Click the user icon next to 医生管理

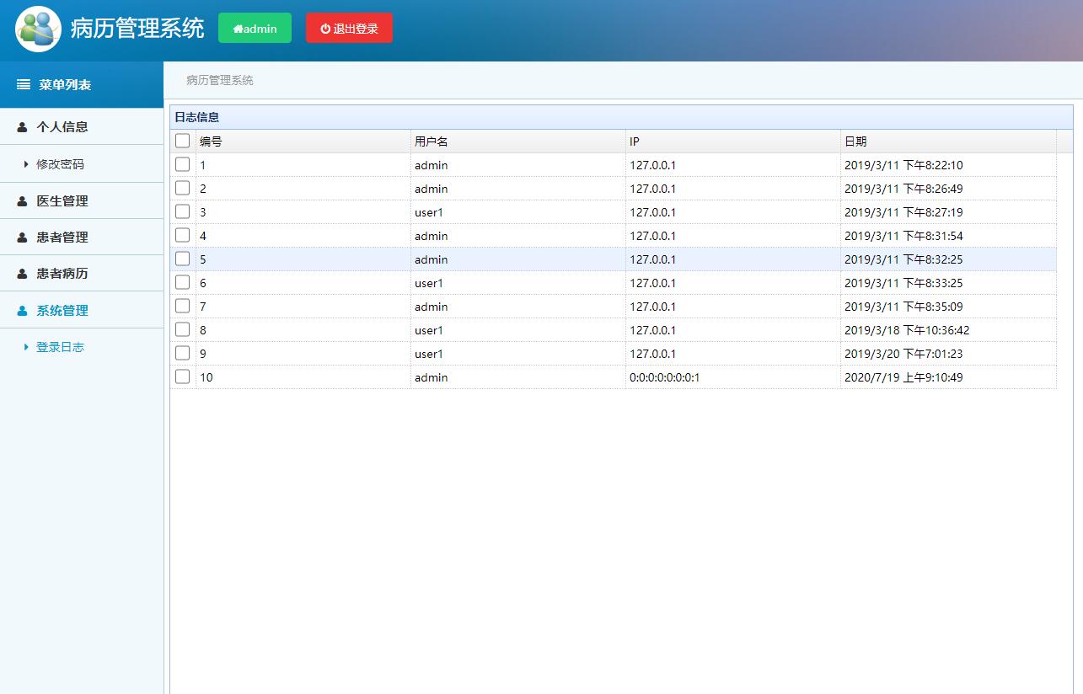[23, 201]
